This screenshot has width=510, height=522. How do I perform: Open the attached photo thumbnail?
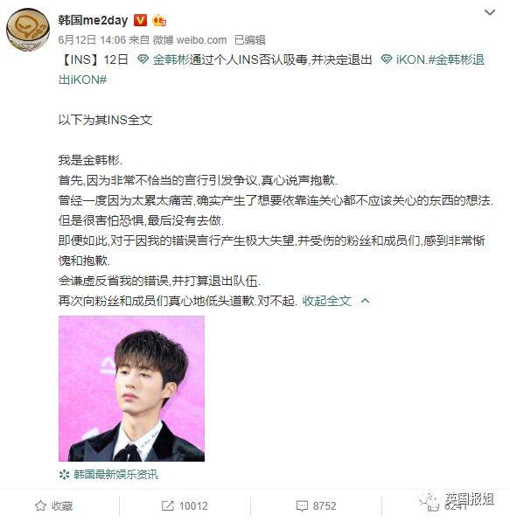click(131, 388)
